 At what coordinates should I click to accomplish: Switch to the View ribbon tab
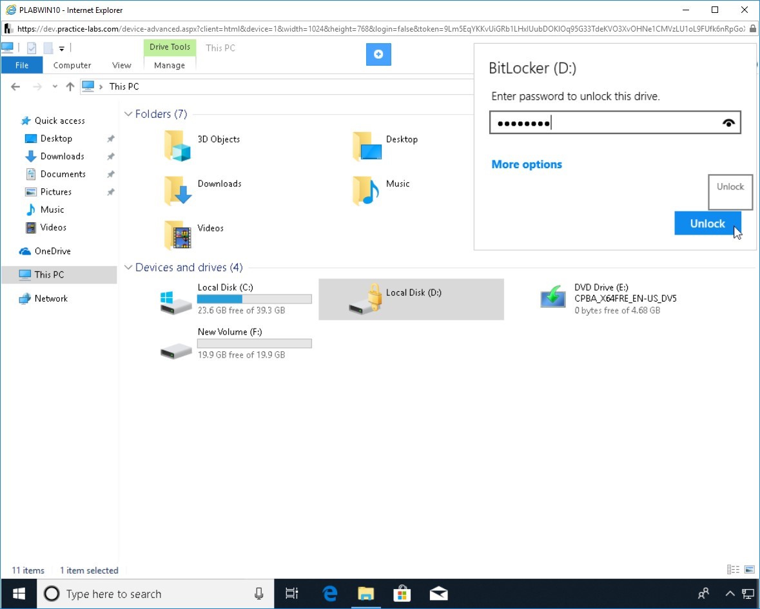point(122,65)
